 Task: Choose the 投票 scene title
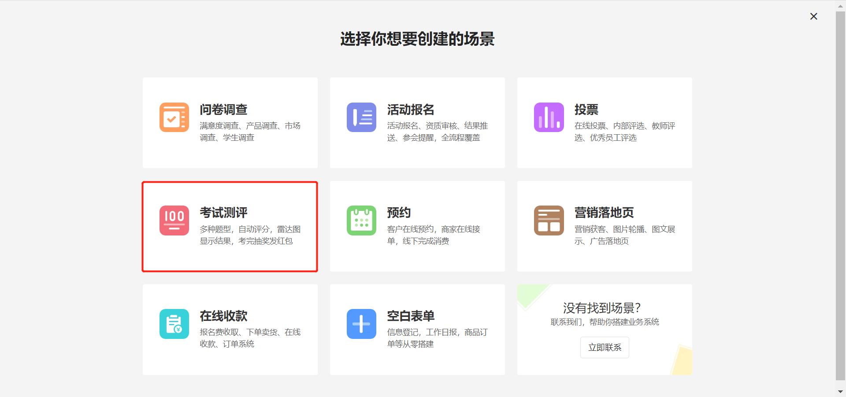click(x=586, y=110)
